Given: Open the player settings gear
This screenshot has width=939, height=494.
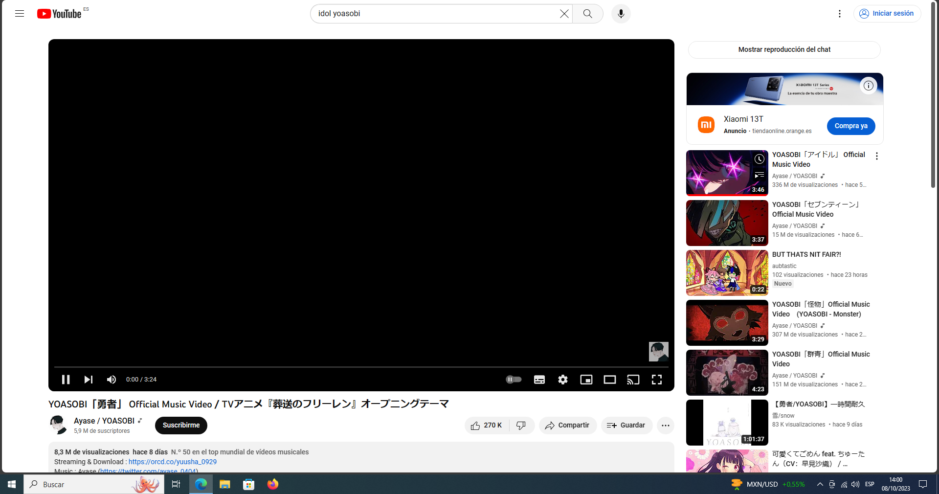Looking at the screenshot, I should point(562,380).
